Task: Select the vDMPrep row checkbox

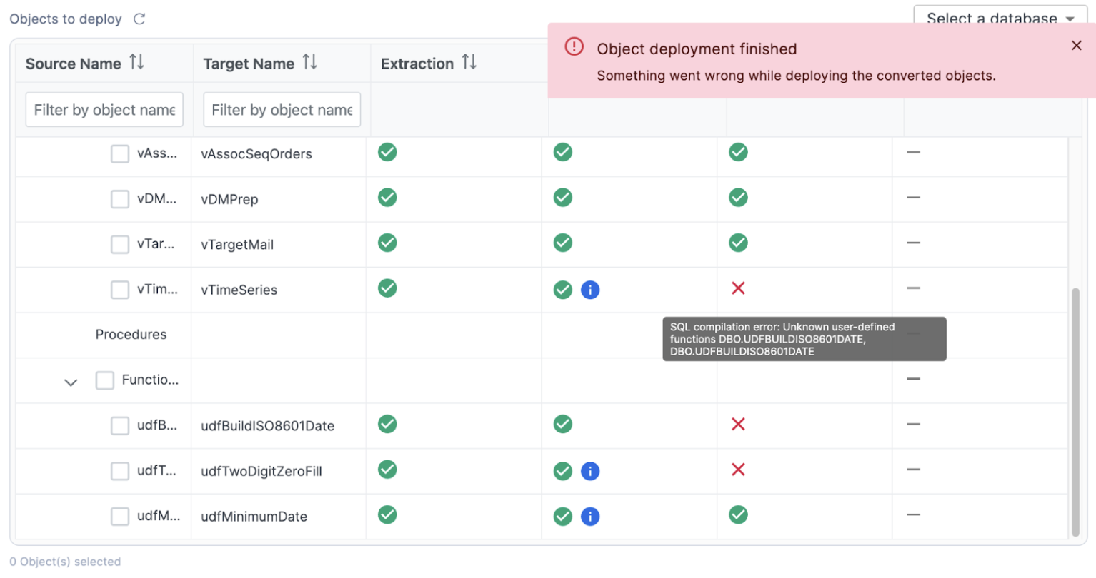Action: tap(120, 199)
